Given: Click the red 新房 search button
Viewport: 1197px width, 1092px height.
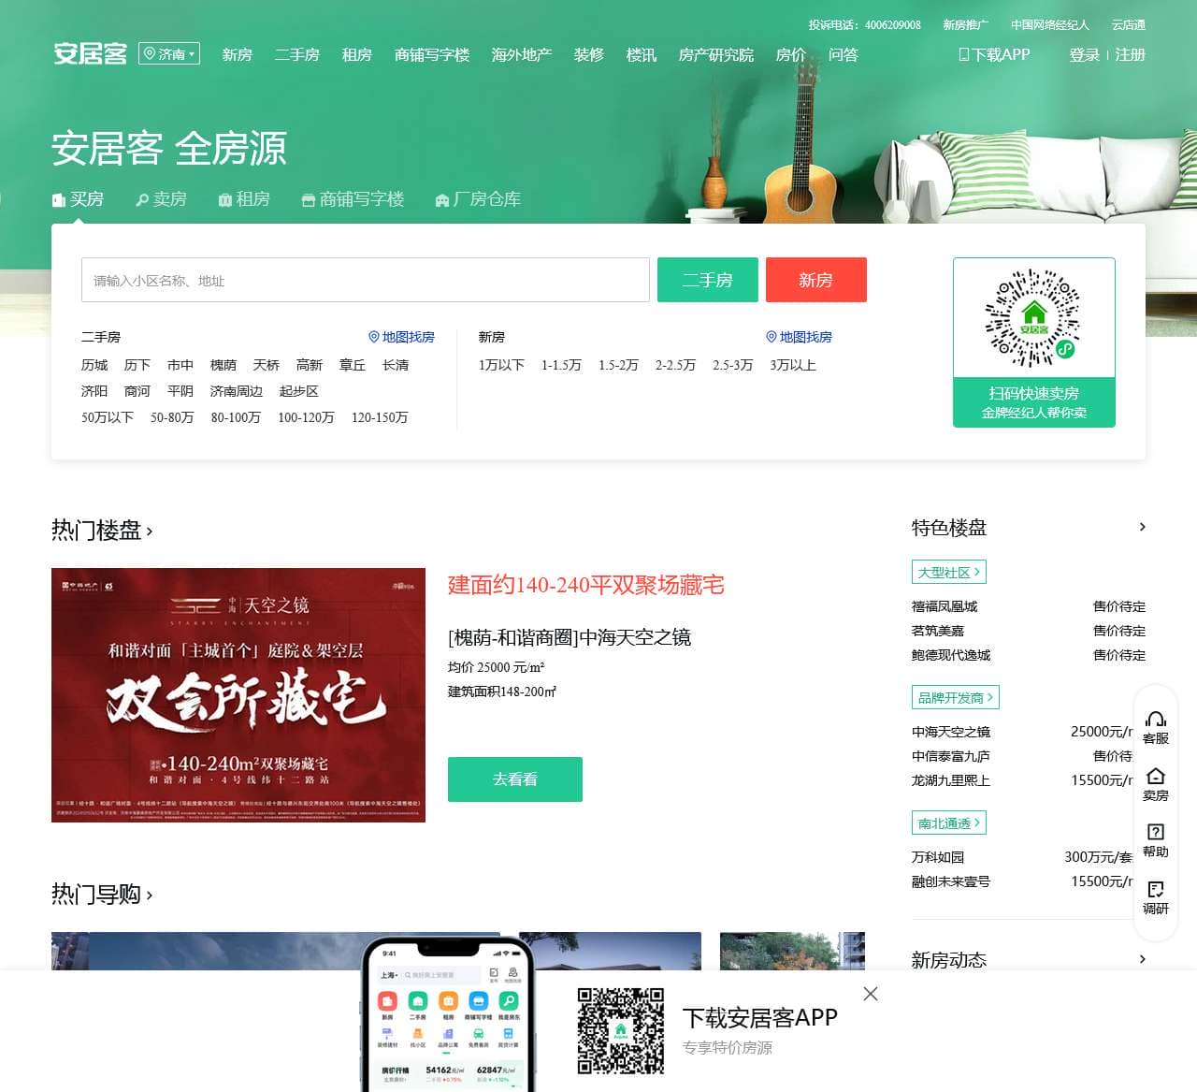Looking at the screenshot, I should pos(816,280).
